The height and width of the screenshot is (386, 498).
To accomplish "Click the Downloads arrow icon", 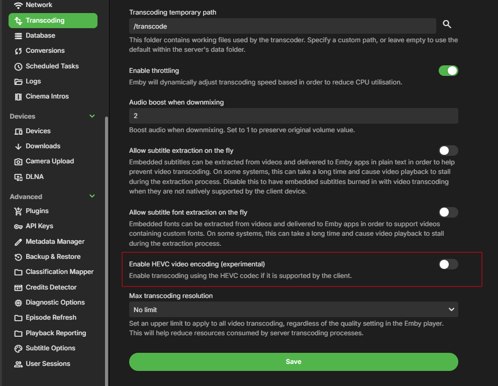I will pyautogui.click(x=19, y=146).
